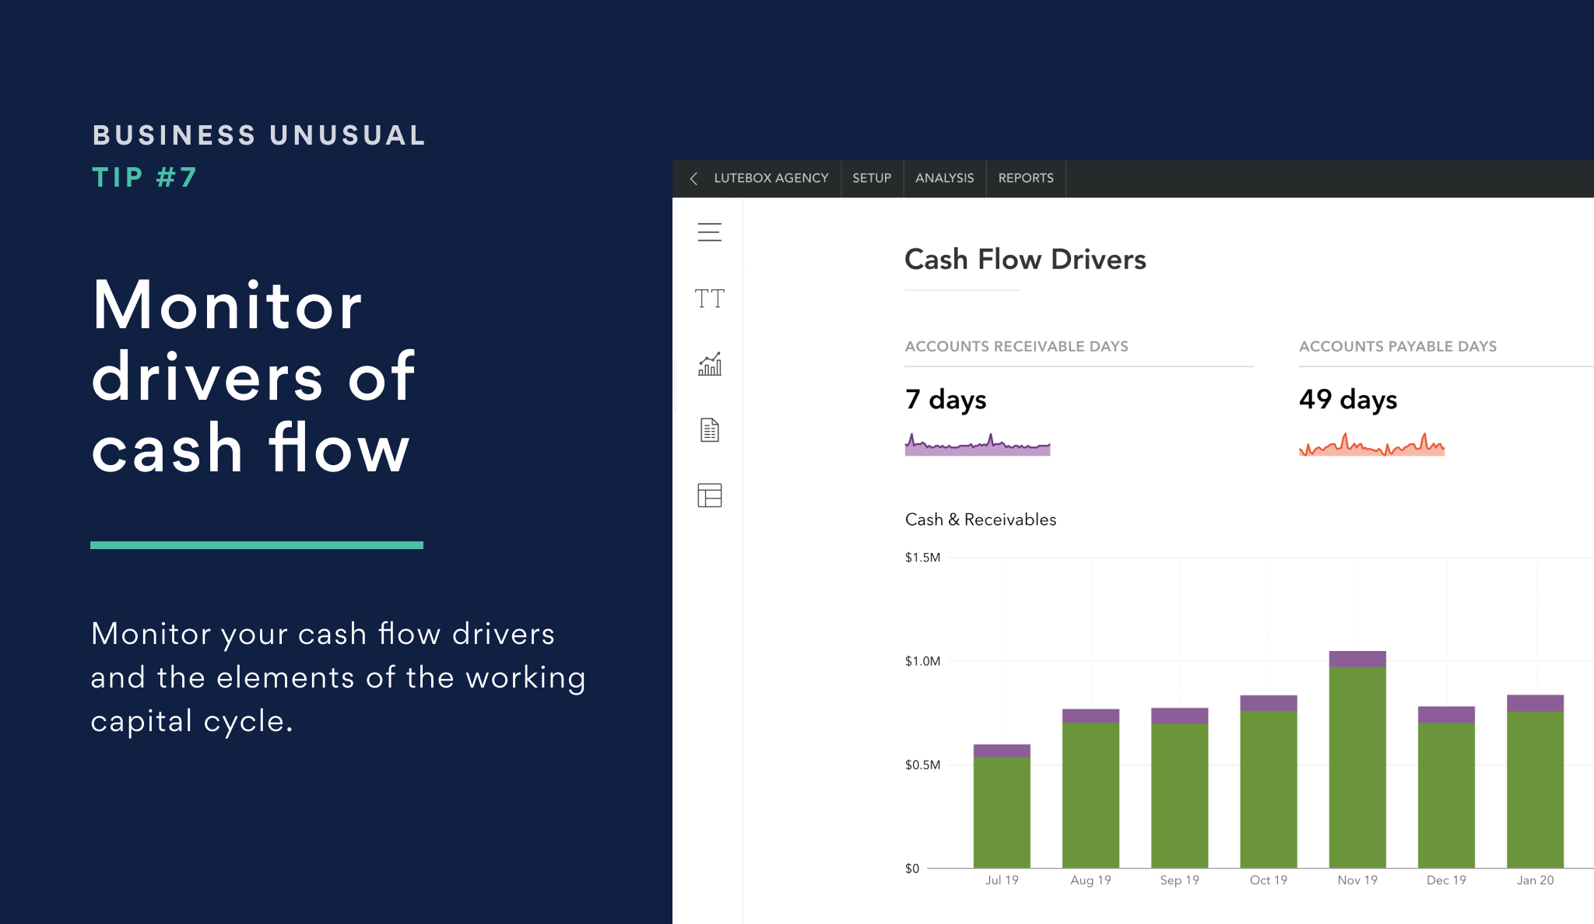
Task: Switch to the ANALYSIS tab
Action: 944,178
